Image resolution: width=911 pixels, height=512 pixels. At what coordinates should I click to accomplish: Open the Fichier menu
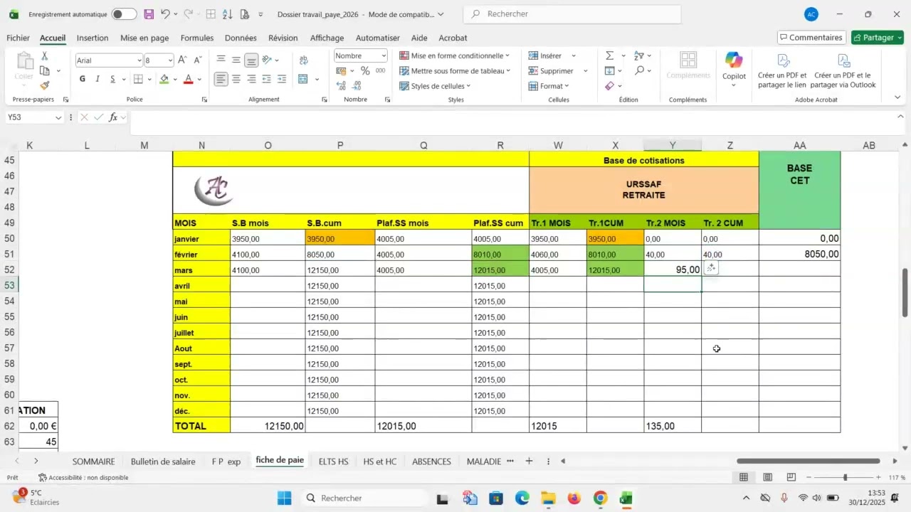tap(18, 38)
